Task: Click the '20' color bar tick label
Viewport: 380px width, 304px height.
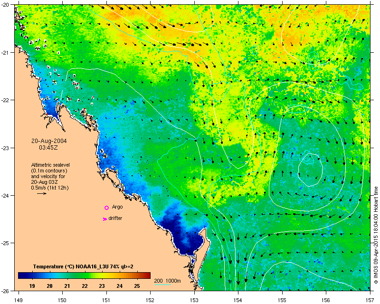Action: click(49, 286)
